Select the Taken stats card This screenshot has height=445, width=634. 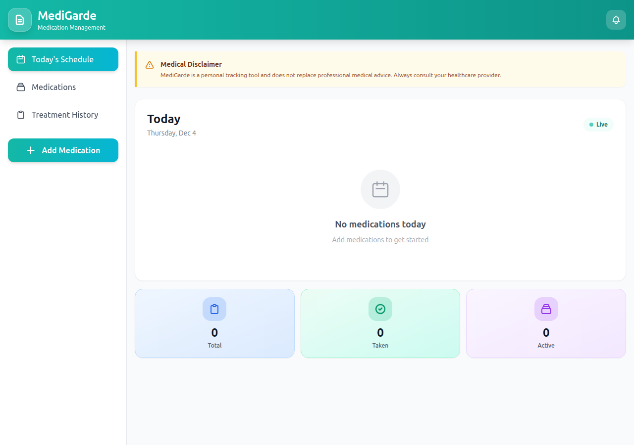380,323
